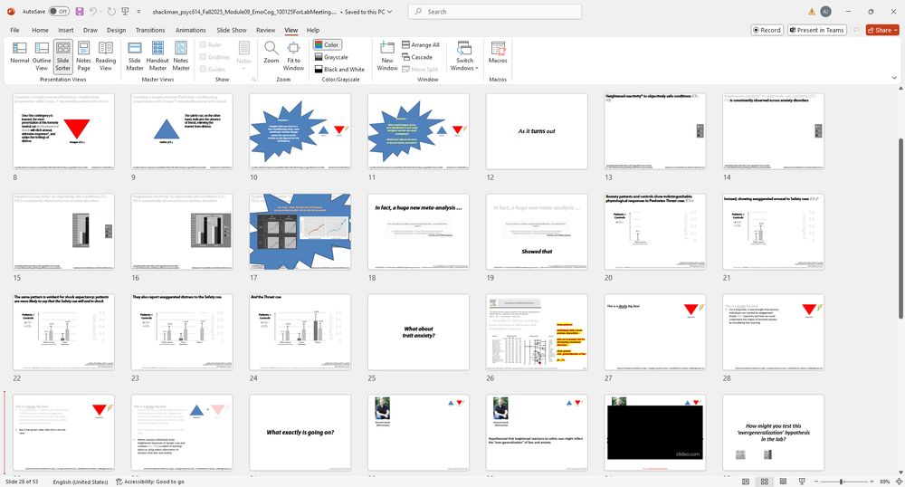Cascade the open windows
This screenshot has width=905, height=487.
click(417, 57)
